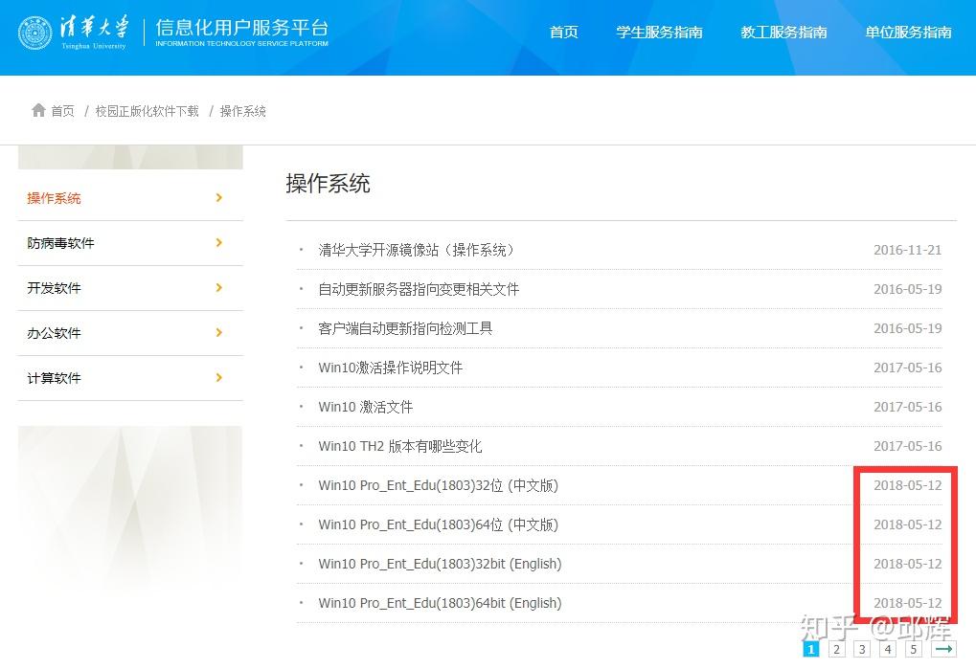Viewport: 976px width, 669px height.
Task: Click the home icon in breadcrumb
Action: point(38,110)
